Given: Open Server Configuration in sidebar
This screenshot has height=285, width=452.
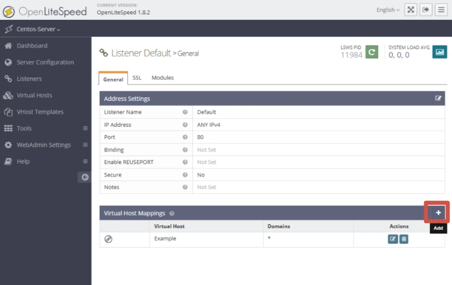Looking at the screenshot, I should (45, 62).
